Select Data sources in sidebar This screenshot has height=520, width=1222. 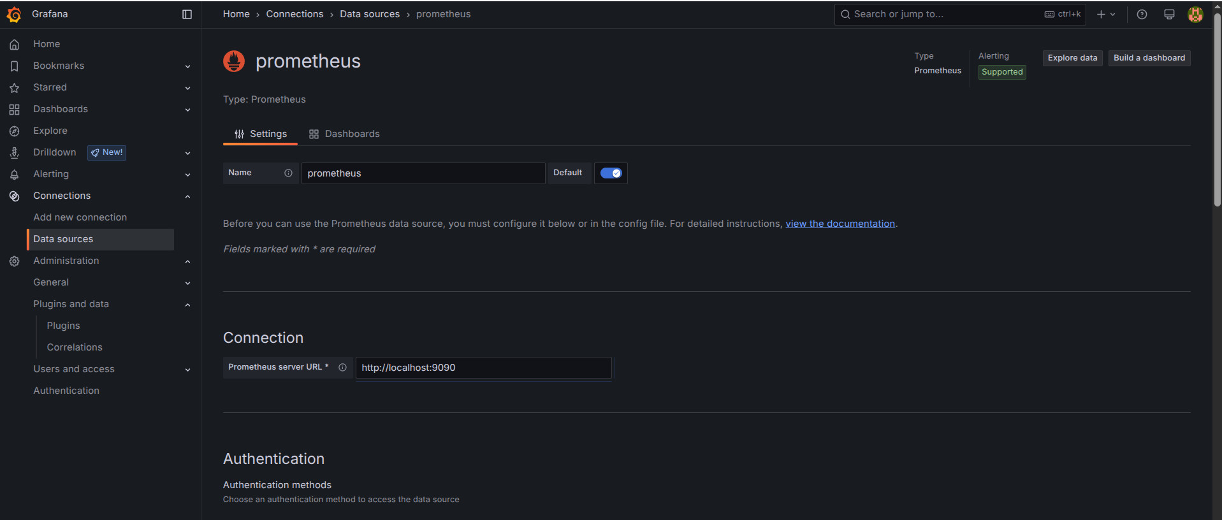(100, 239)
